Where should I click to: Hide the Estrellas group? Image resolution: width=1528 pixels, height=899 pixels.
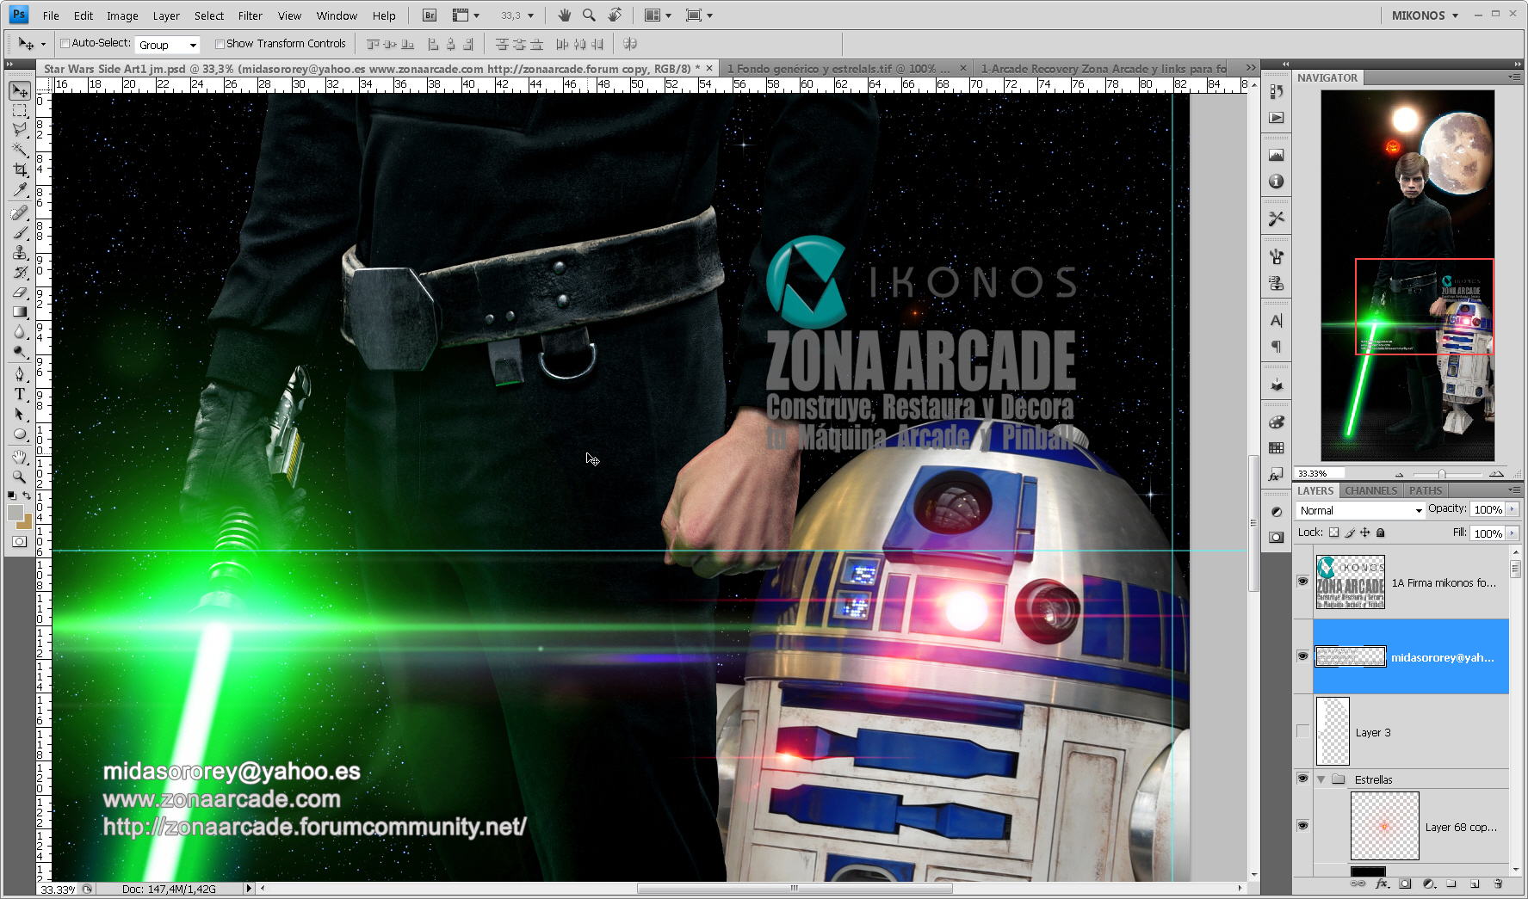tap(1302, 779)
